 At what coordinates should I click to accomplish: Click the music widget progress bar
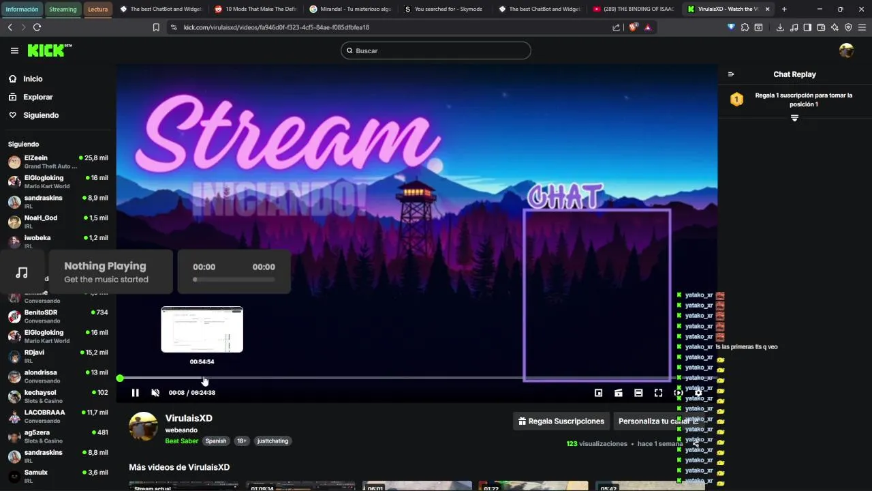(234, 279)
